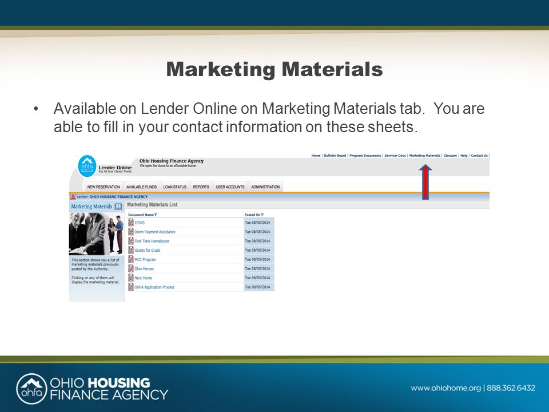This screenshot has width=549, height=412.
Task: Open the Administration tab
Action: coord(265,187)
